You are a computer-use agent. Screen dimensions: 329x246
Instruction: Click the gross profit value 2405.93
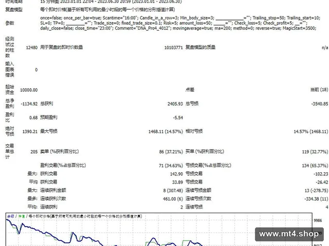pos(175,104)
